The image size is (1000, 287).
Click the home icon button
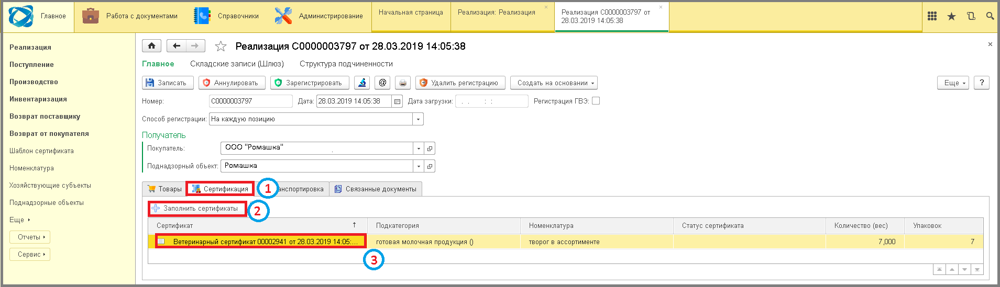click(x=151, y=46)
